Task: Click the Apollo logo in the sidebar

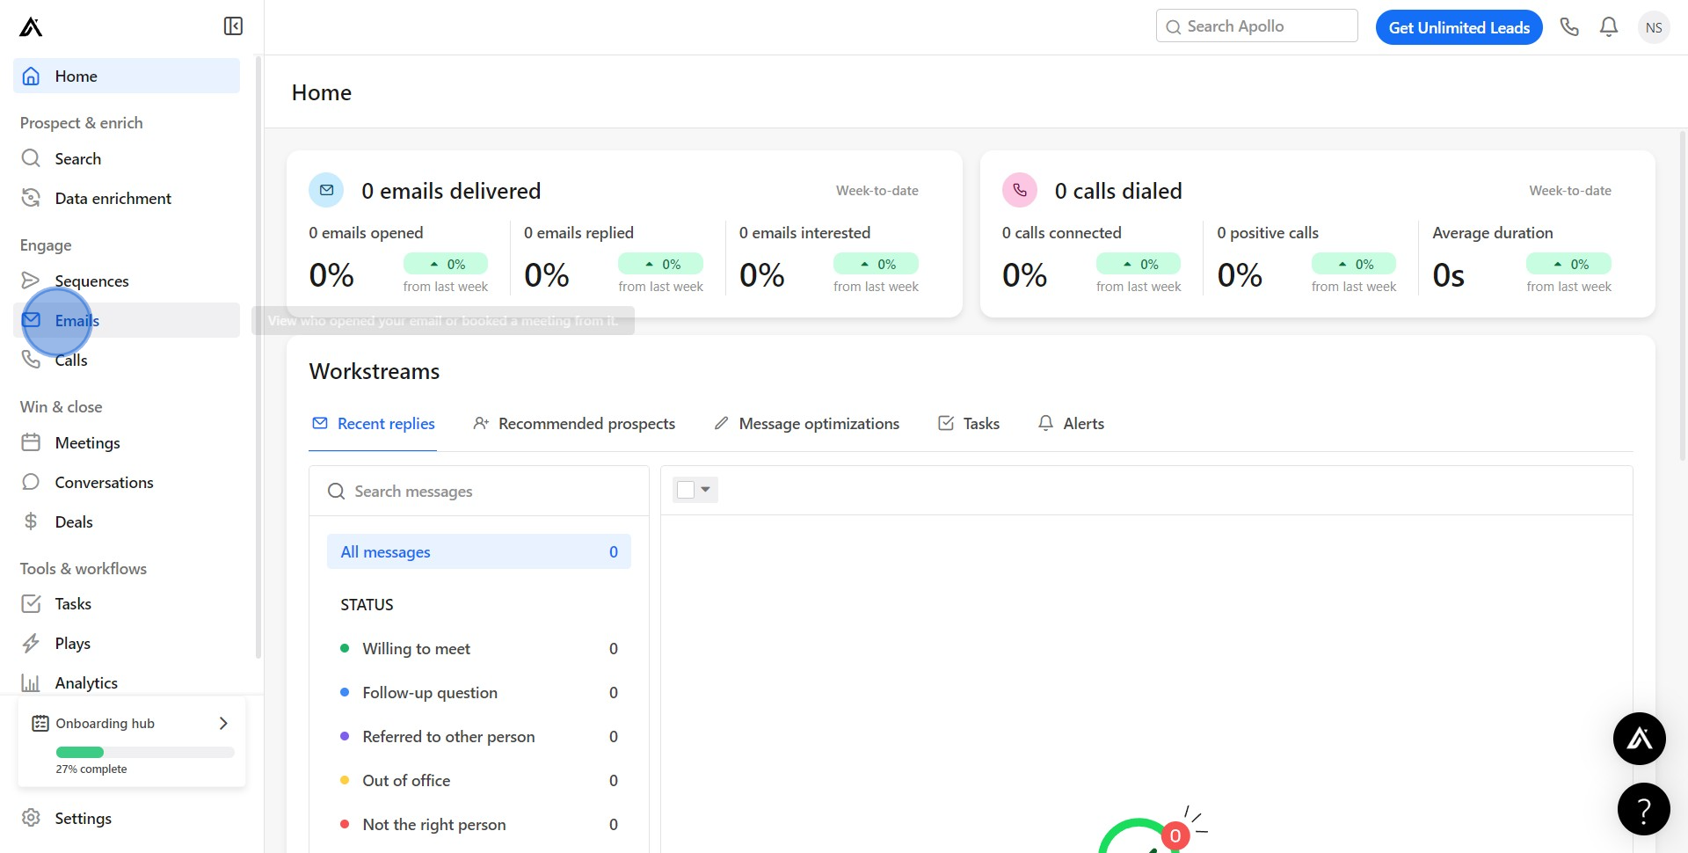Action: pos(31,27)
